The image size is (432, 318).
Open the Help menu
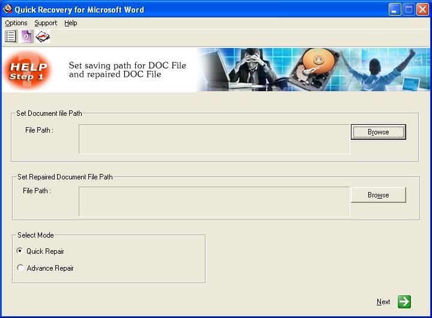pos(71,23)
